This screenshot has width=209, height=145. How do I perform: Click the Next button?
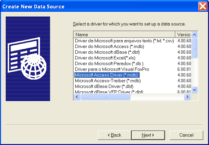pyautogui.click(x=148, y=135)
